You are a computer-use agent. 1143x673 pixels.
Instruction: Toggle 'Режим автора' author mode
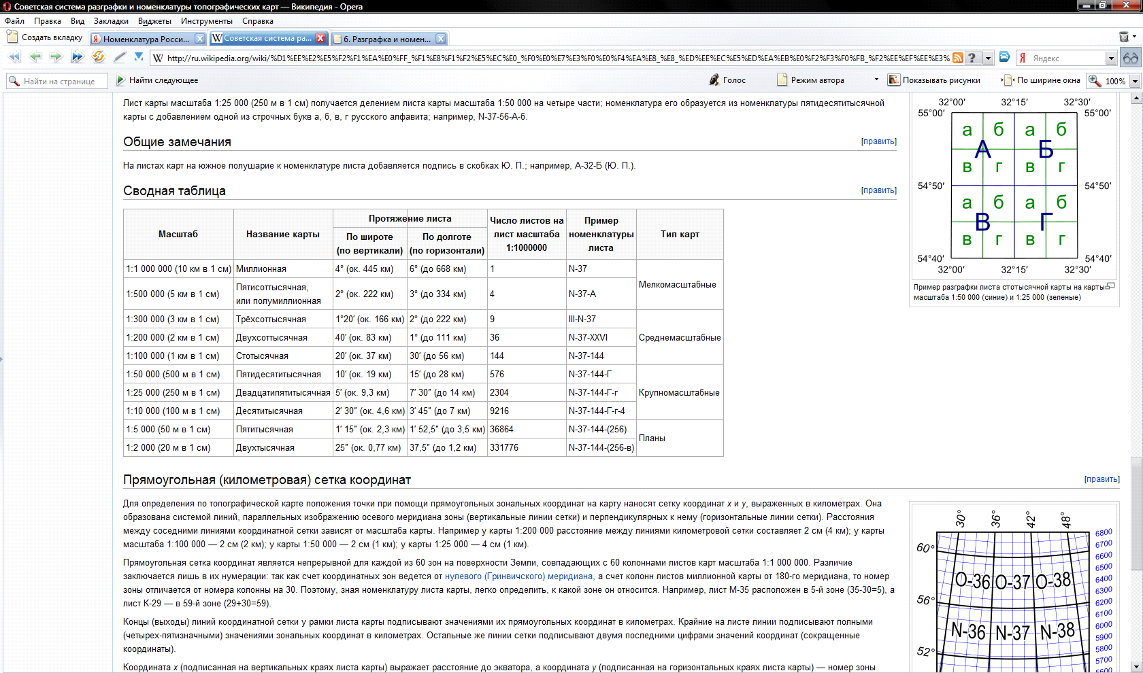(810, 80)
